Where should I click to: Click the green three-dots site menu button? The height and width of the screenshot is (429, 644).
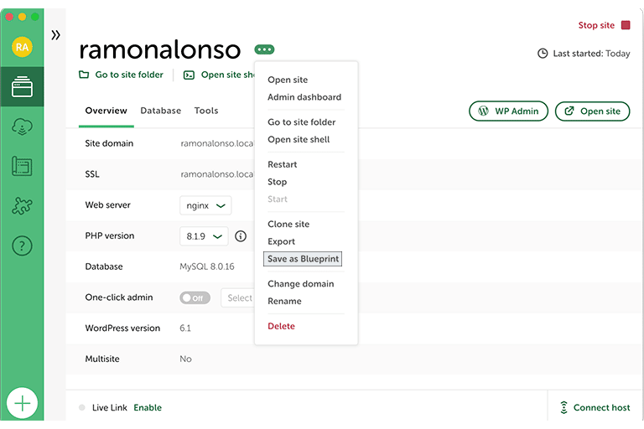[x=264, y=49]
